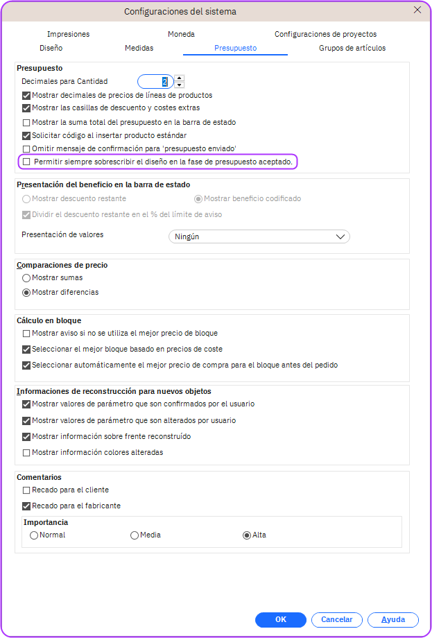The height and width of the screenshot is (638, 432).
Task: Open help with the Ayuda button
Action: [x=392, y=619]
